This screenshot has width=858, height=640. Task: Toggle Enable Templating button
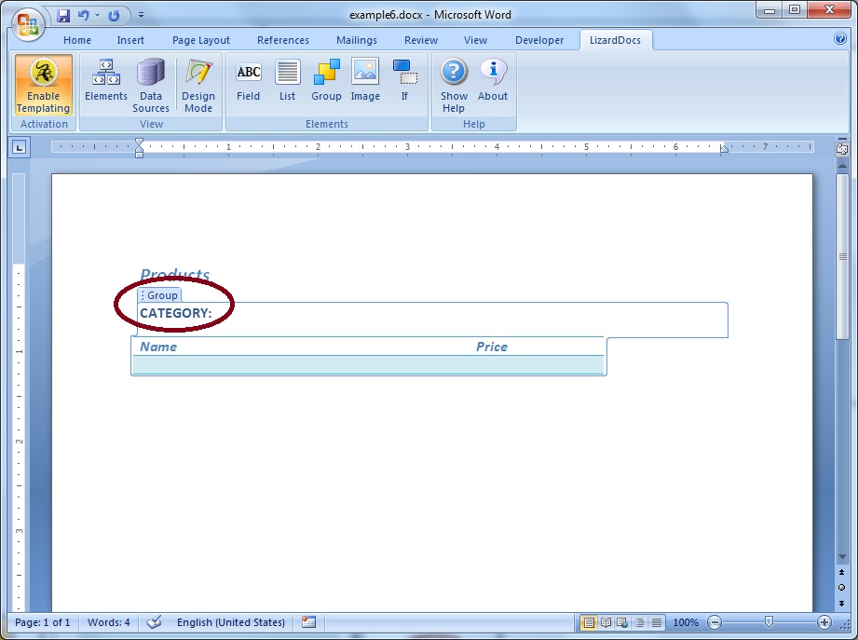(x=43, y=85)
